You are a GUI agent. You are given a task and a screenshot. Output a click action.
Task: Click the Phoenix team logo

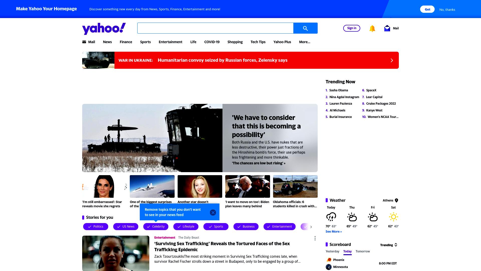[329, 260]
